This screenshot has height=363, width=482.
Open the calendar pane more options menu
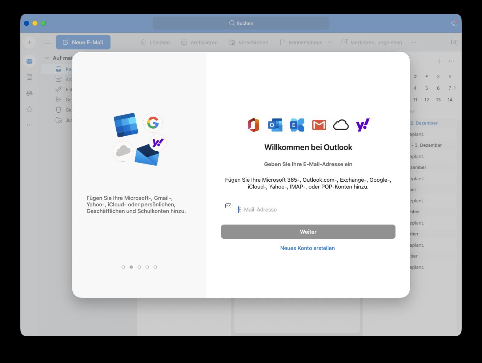tap(451, 61)
